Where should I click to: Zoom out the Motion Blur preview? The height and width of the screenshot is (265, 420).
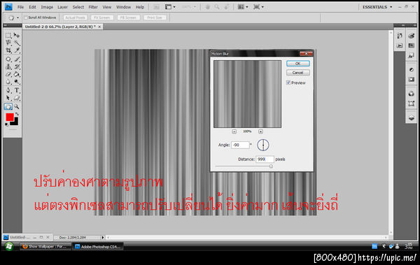pos(234,131)
